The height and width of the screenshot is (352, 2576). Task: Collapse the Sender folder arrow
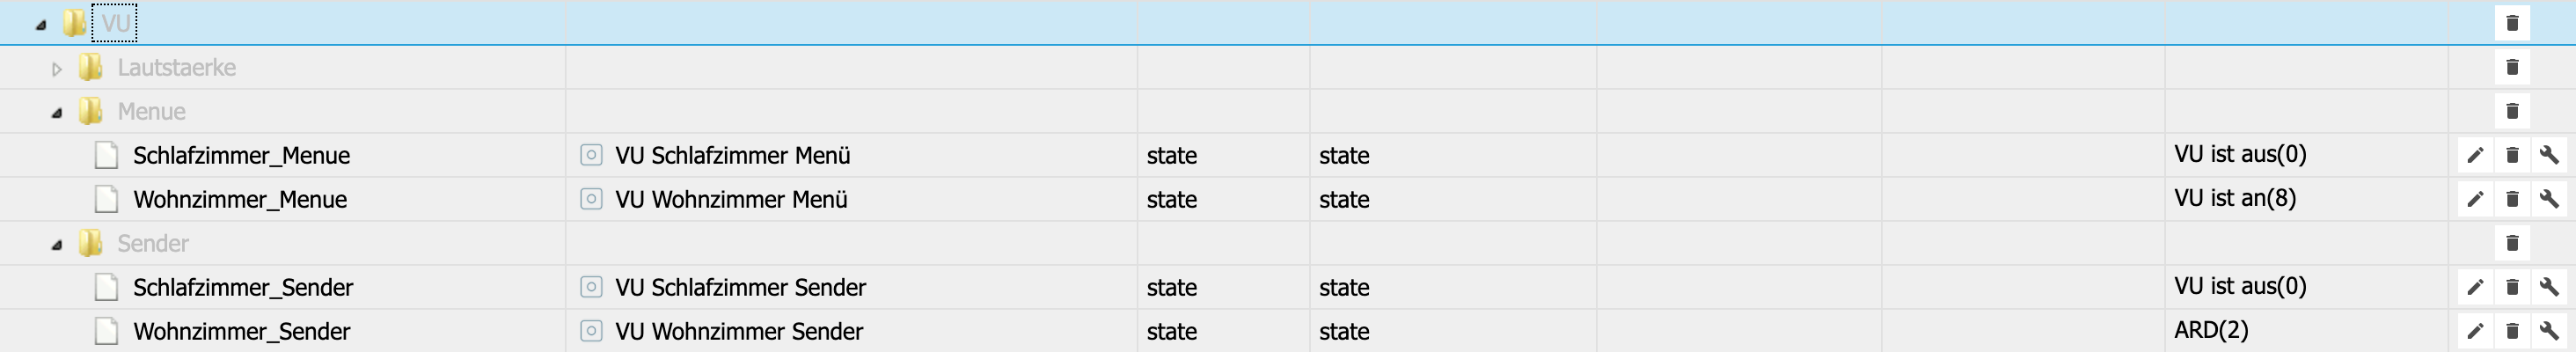57,245
